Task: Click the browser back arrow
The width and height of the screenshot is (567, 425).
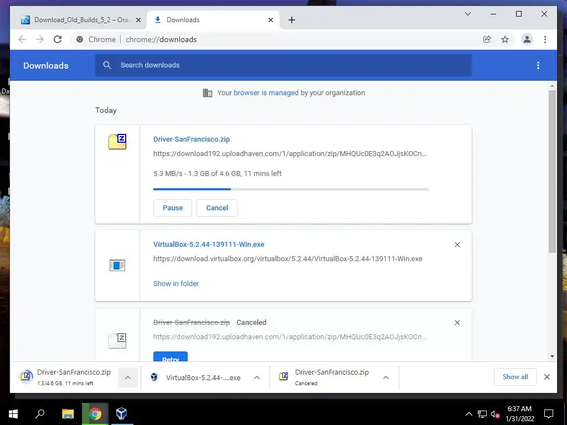Action: click(22, 39)
